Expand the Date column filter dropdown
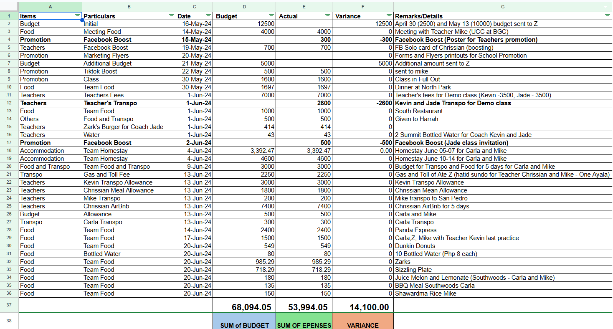This screenshot has height=329, width=613. [208, 16]
